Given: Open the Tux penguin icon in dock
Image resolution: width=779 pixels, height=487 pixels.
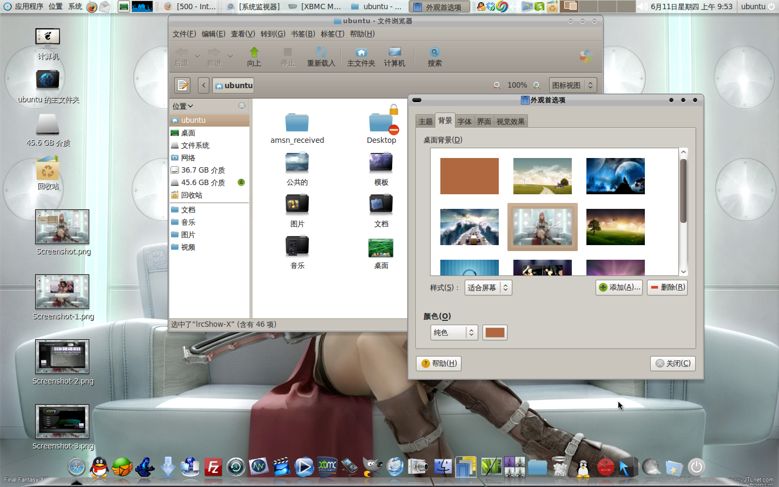Looking at the screenshot, I should click(583, 468).
